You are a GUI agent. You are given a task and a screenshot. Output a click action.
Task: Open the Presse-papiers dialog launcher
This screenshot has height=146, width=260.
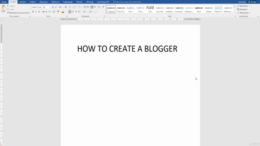[x=30, y=16]
